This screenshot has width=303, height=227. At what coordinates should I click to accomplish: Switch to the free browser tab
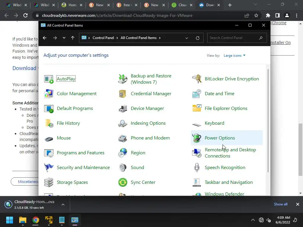pyautogui.click(x=127, y=5)
